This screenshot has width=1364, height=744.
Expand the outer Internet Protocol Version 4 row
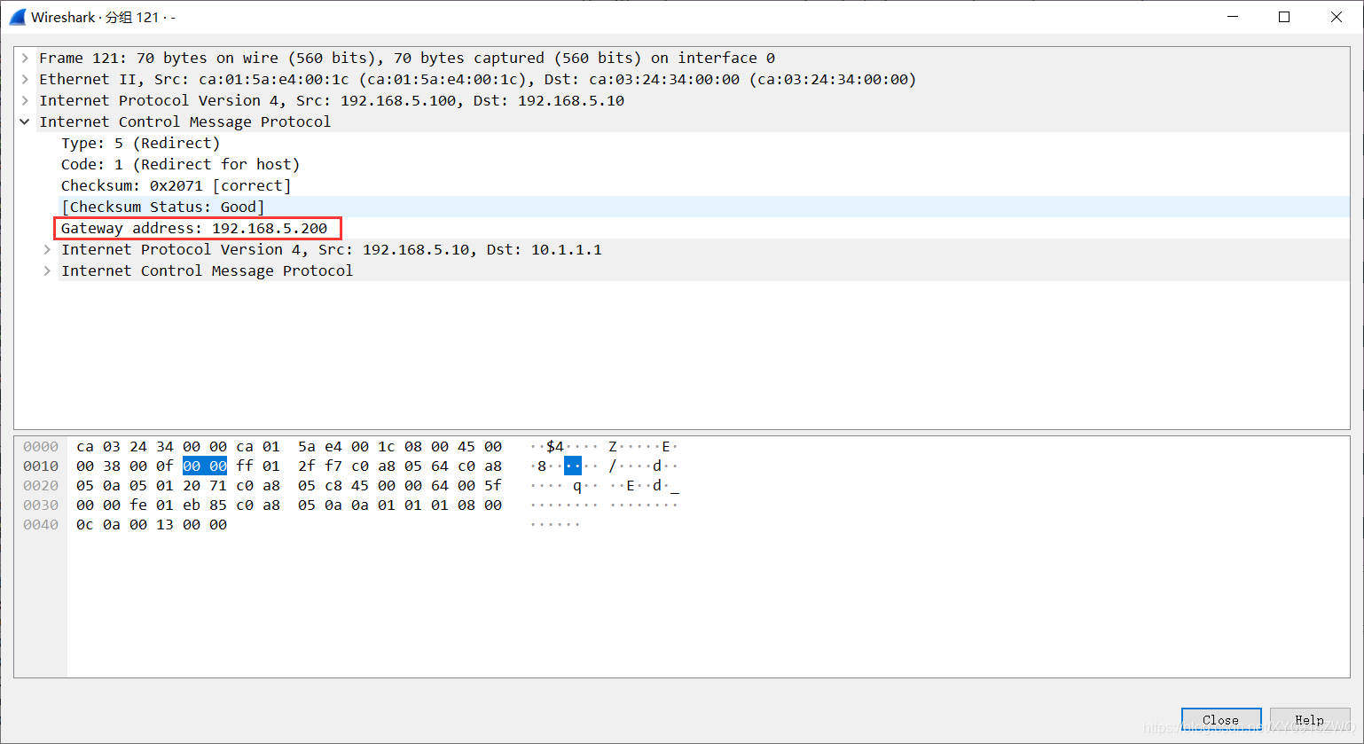click(25, 100)
